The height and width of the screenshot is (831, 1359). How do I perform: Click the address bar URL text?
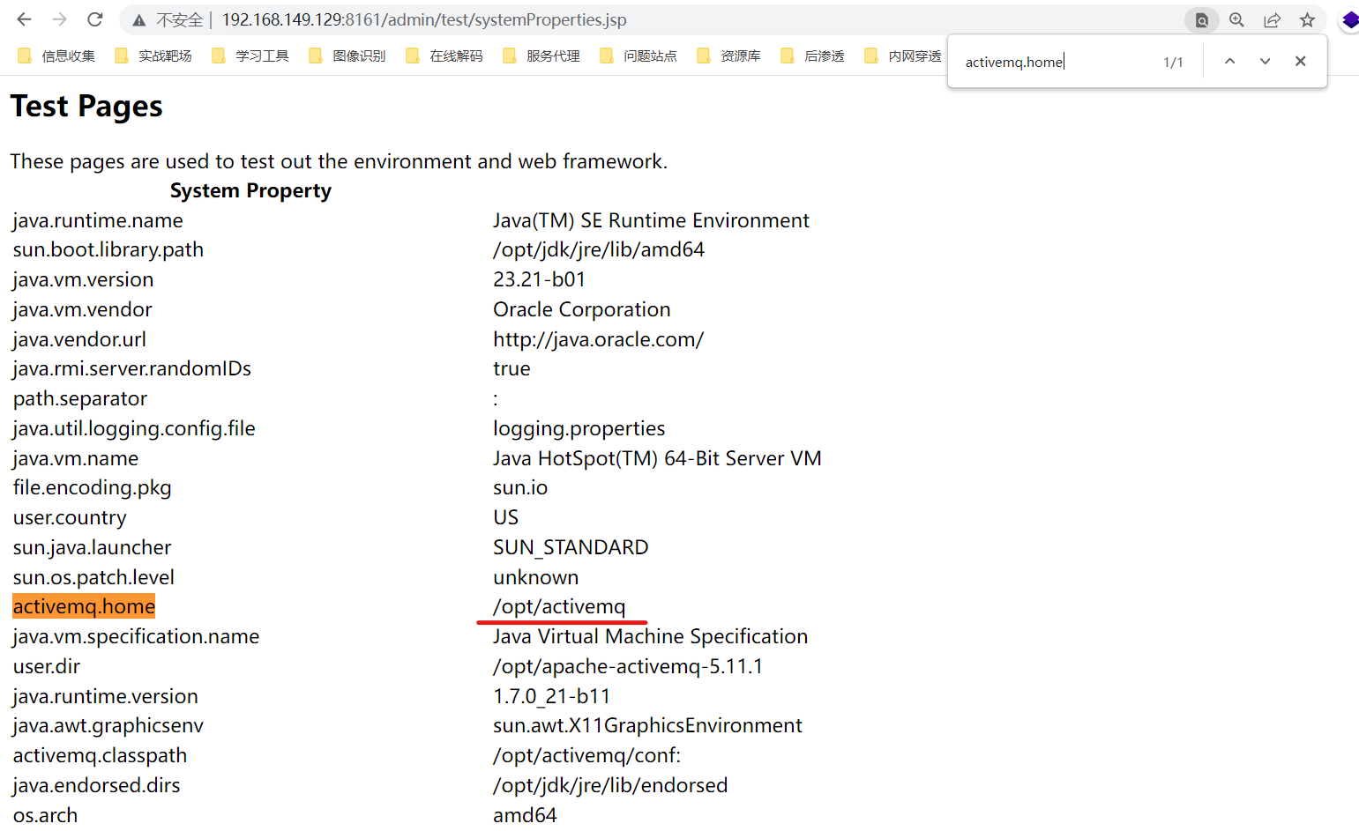pyautogui.click(x=423, y=19)
